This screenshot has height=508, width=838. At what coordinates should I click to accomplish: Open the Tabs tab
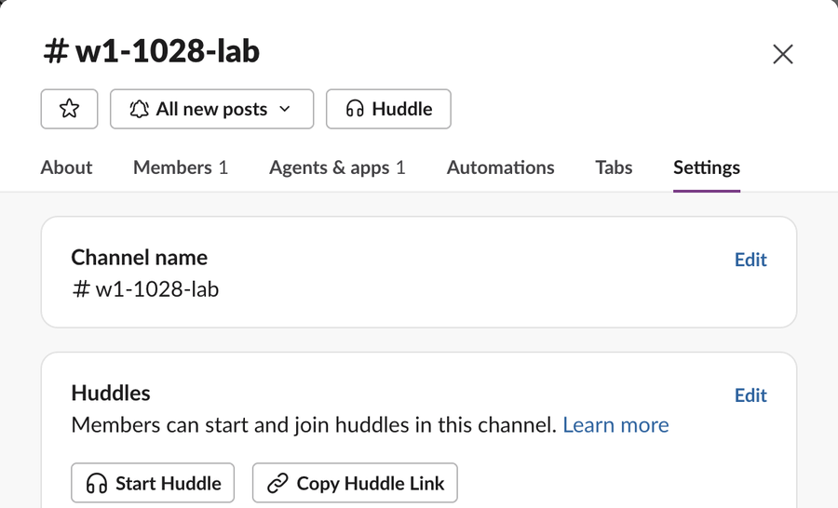pos(614,167)
